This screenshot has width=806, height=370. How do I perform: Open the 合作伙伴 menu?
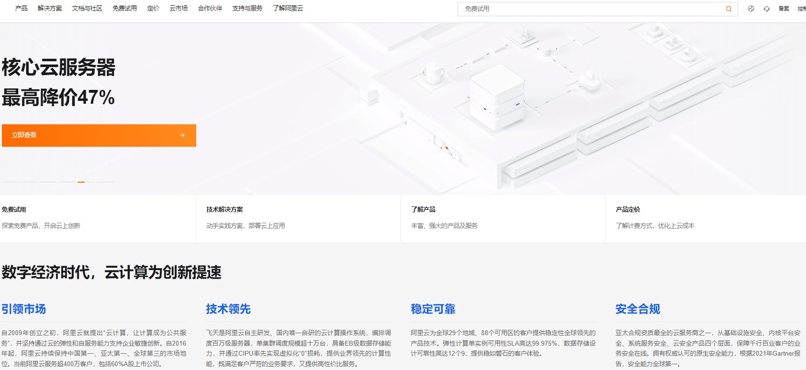coord(210,8)
